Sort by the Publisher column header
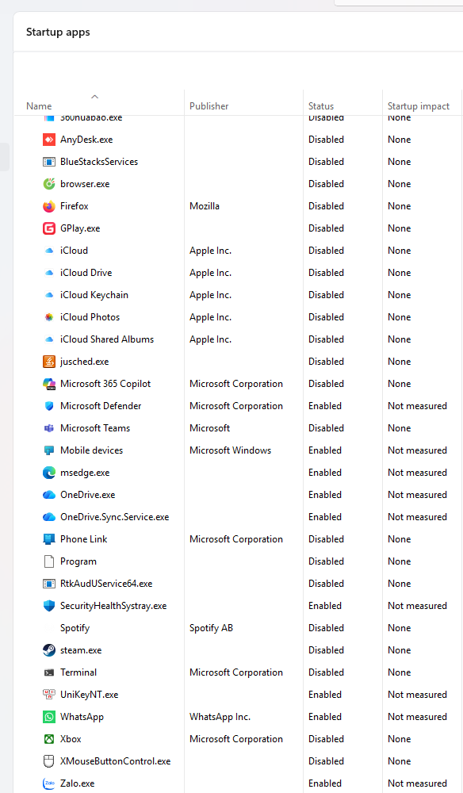The height and width of the screenshot is (793, 463). pos(209,106)
